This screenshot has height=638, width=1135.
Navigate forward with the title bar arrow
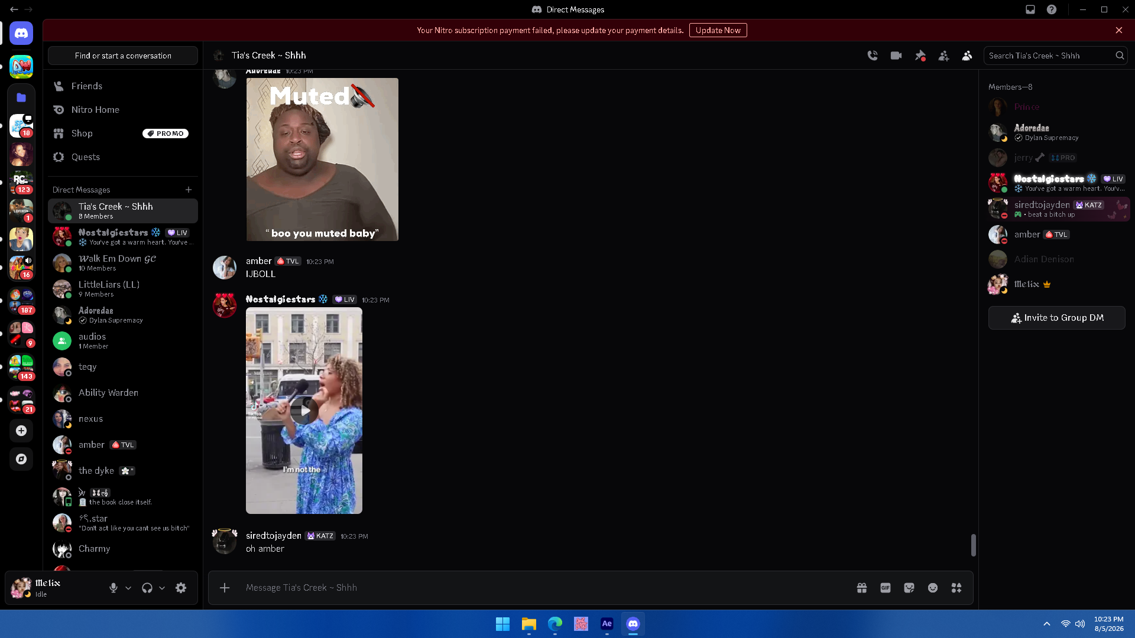click(x=28, y=9)
